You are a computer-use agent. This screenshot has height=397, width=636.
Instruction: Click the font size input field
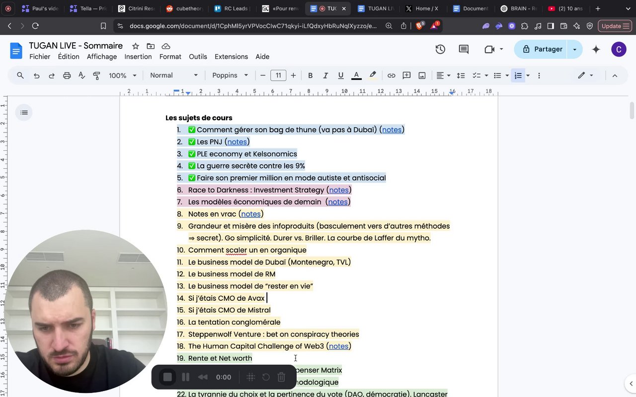click(278, 75)
